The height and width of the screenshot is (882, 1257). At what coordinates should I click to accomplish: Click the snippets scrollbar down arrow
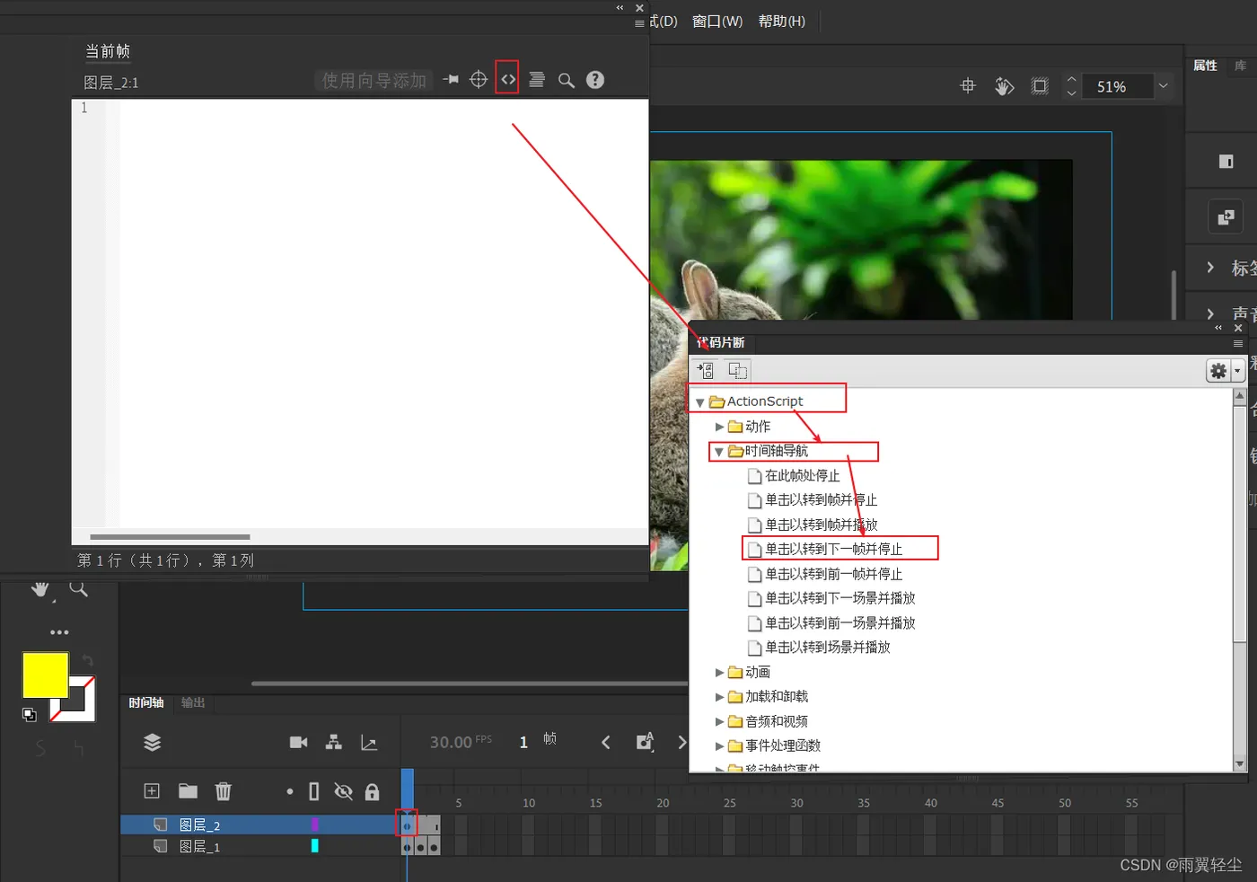pos(1240,764)
